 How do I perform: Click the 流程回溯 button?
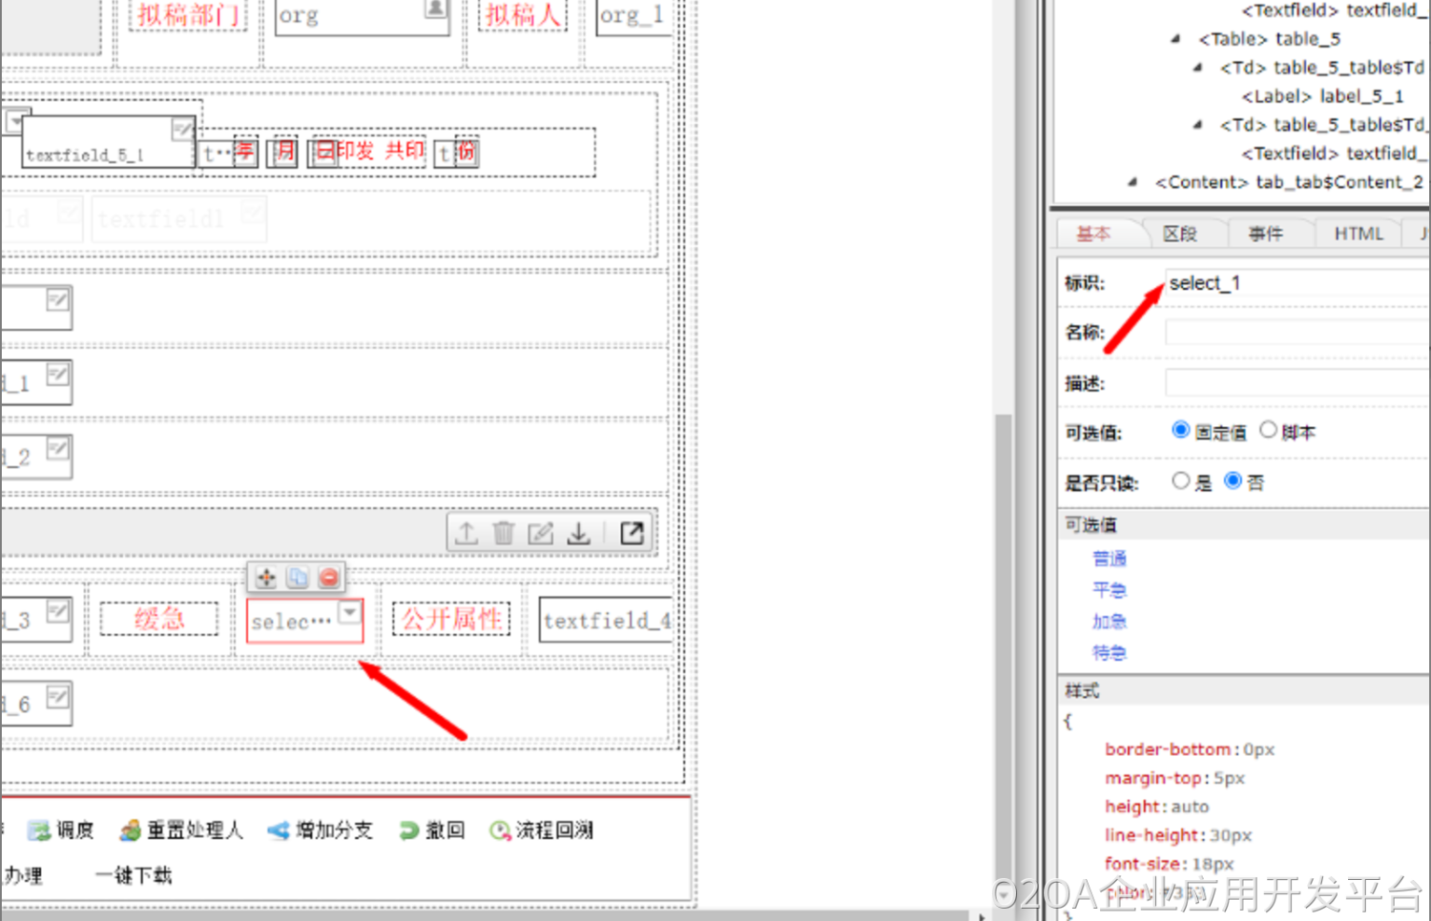(x=541, y=830)
